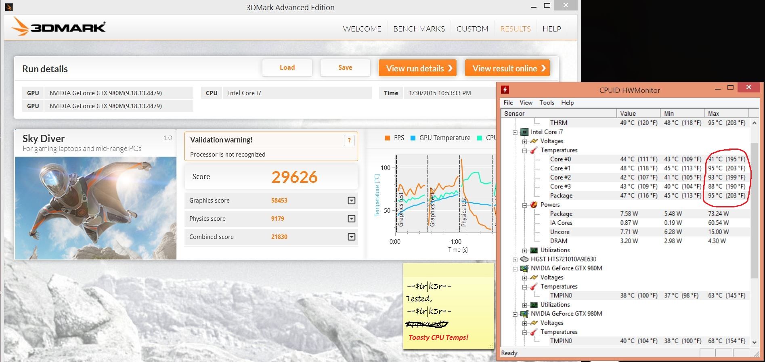Open the File menu in HWMonitor
This screenshot has width=765, height=362.
click(508, 103)
